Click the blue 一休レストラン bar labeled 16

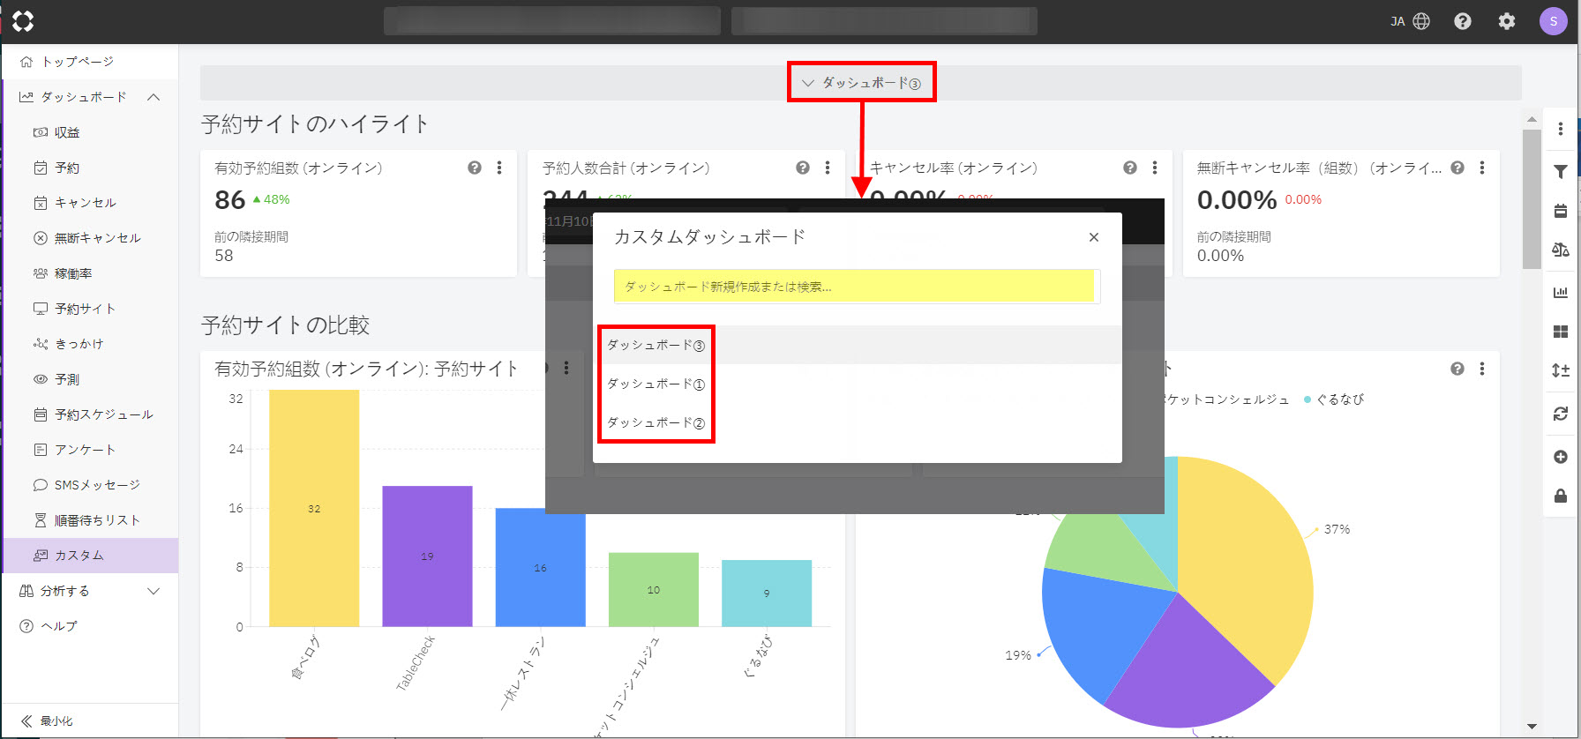click(540, 567)
